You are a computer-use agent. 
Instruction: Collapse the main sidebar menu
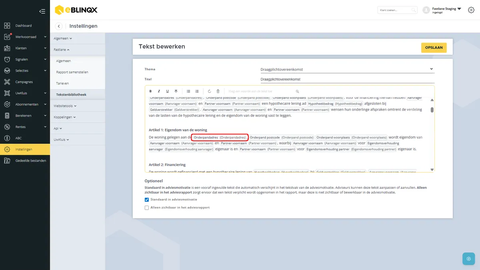[x=42, y=11]
